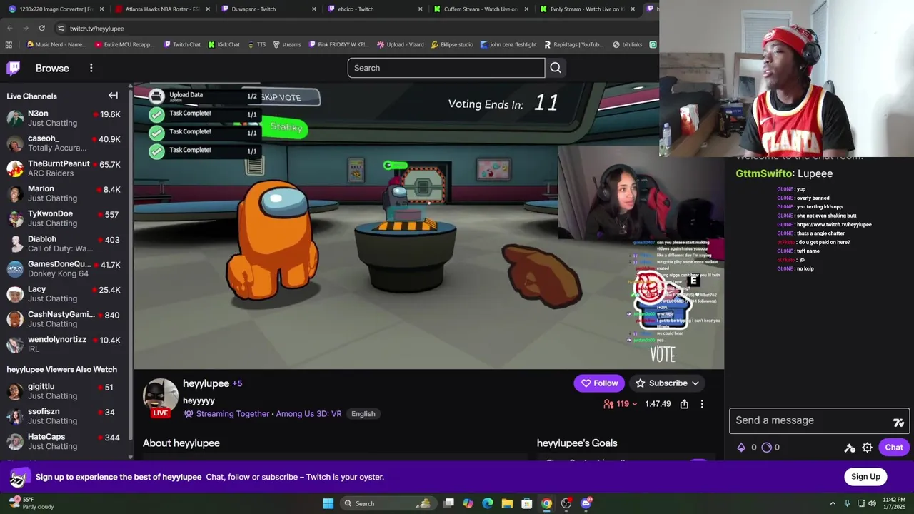Switch to Atlanta Hawks NBA Roster tab

pos(161,9)
